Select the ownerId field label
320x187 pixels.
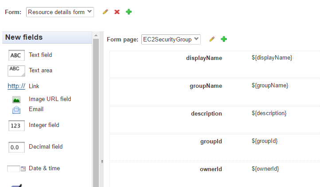(x=211, y=169)
